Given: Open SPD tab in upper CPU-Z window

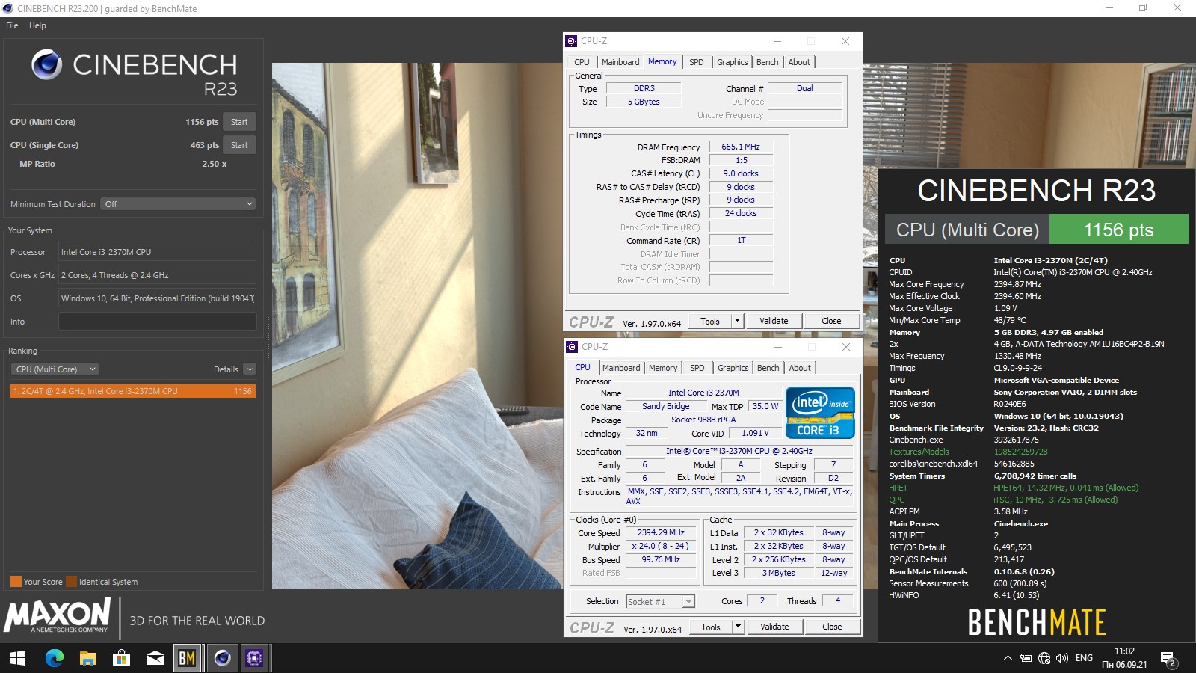Looking at the screenshot, I should tap(697, 62).
